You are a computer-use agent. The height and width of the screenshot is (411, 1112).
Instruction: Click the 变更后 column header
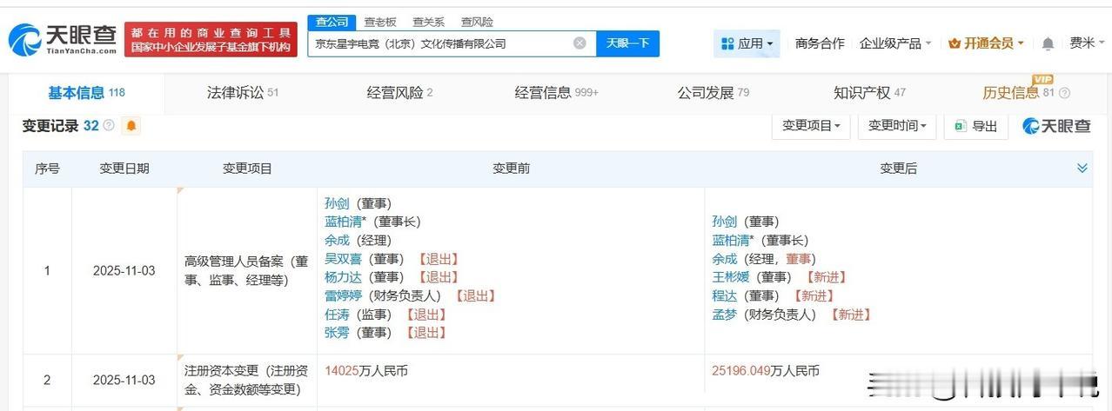tap(898, 169)
